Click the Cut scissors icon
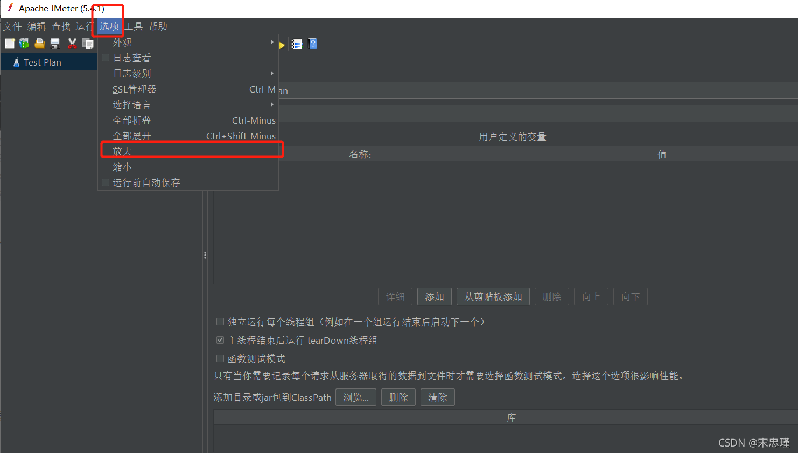The image size is (798, 453). (73, 44)
